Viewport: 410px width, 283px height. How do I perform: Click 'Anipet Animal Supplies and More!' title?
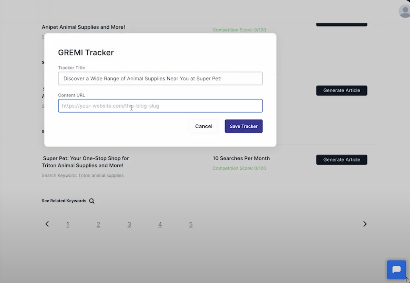click(84, 27)
